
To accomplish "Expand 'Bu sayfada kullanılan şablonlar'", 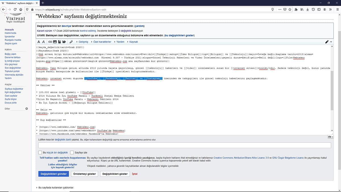I will point(56,187).
